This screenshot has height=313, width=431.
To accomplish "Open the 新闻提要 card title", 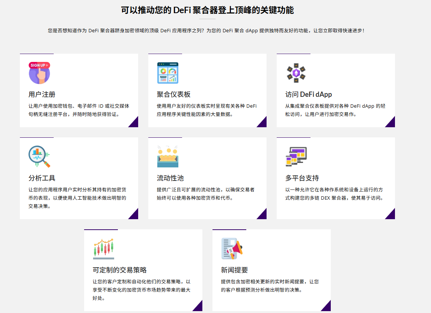I will coord(234,270).
